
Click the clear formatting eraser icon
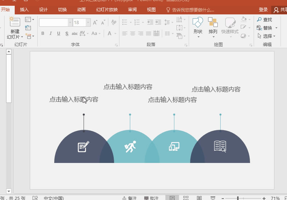coord(114,22)
